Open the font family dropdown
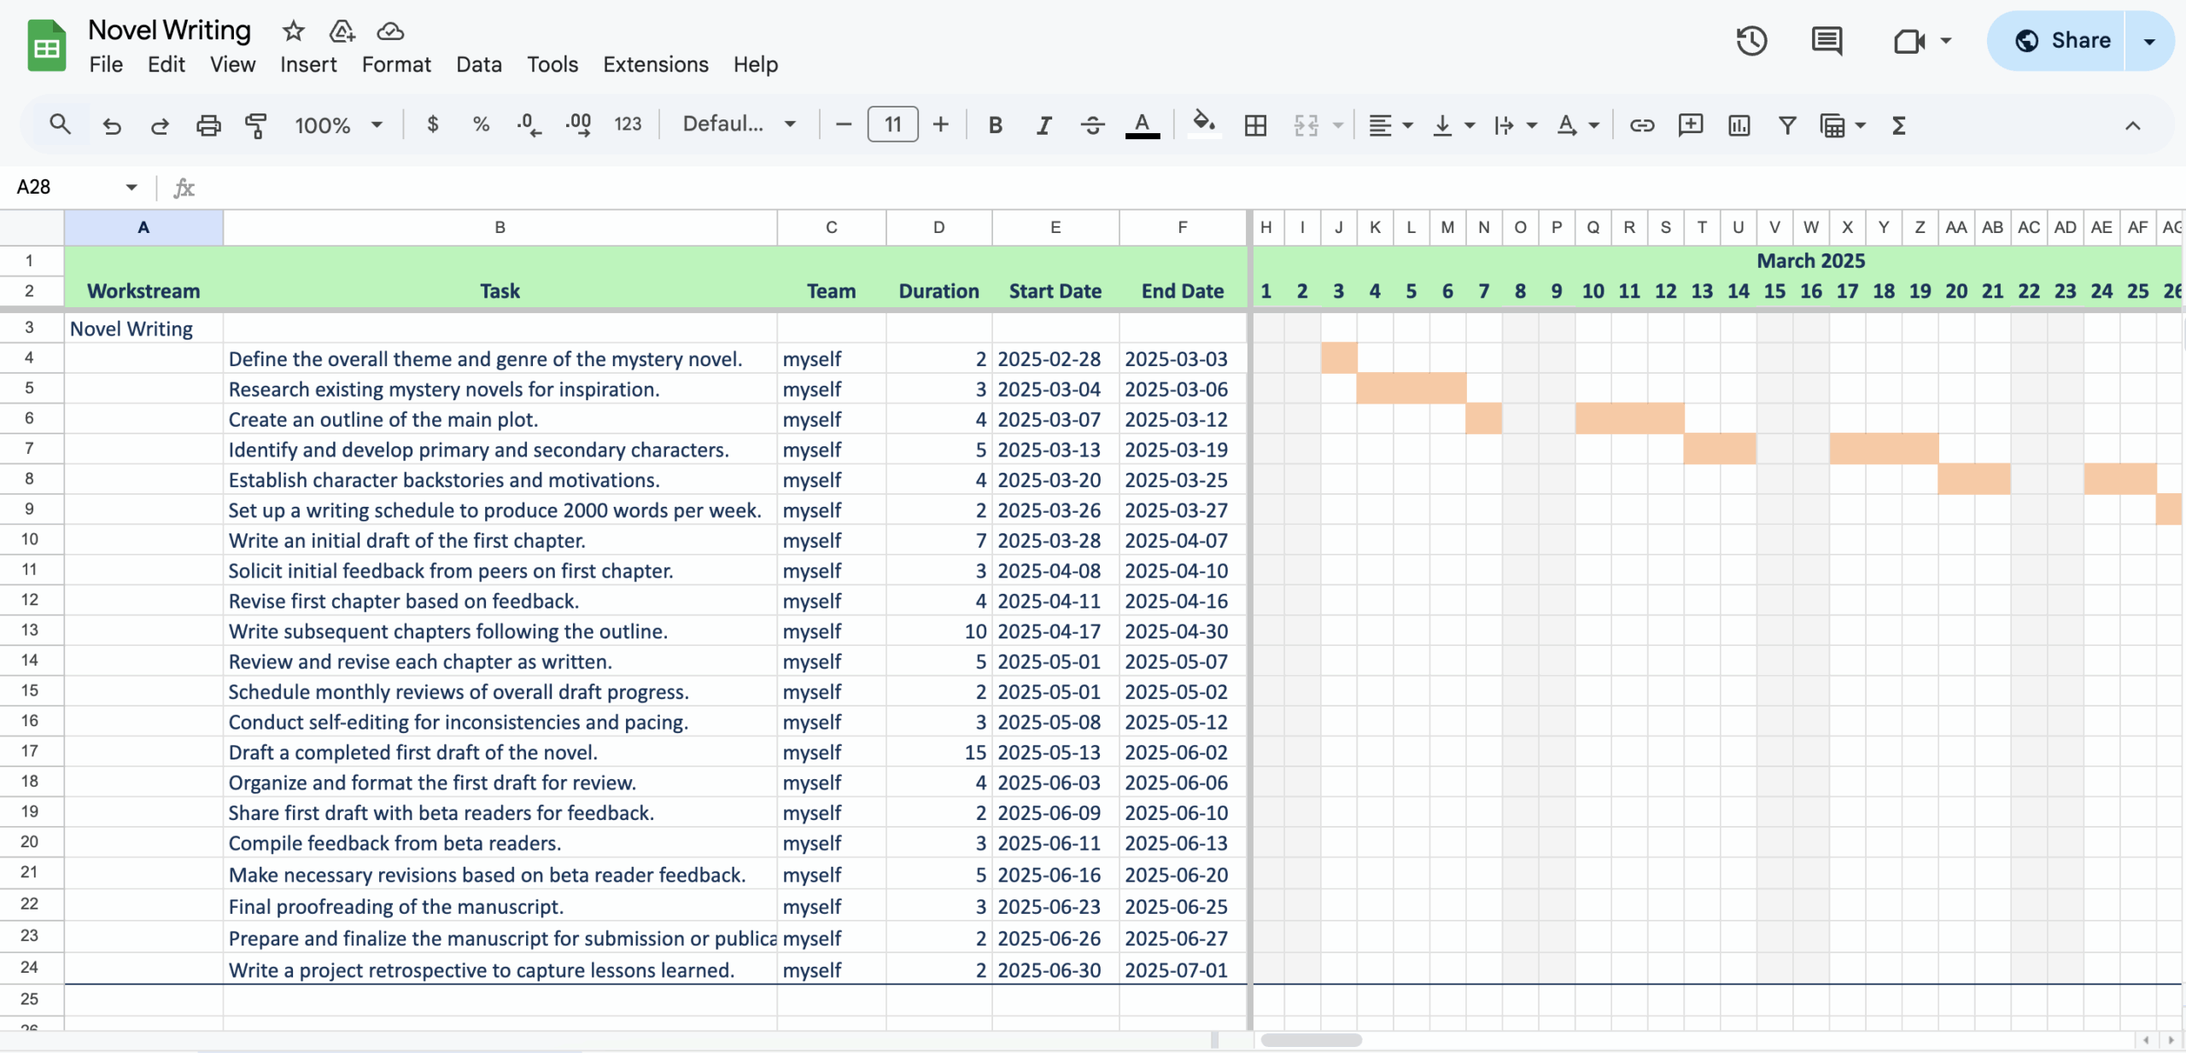This screenshot has width=2186, height=1053. 739,124
